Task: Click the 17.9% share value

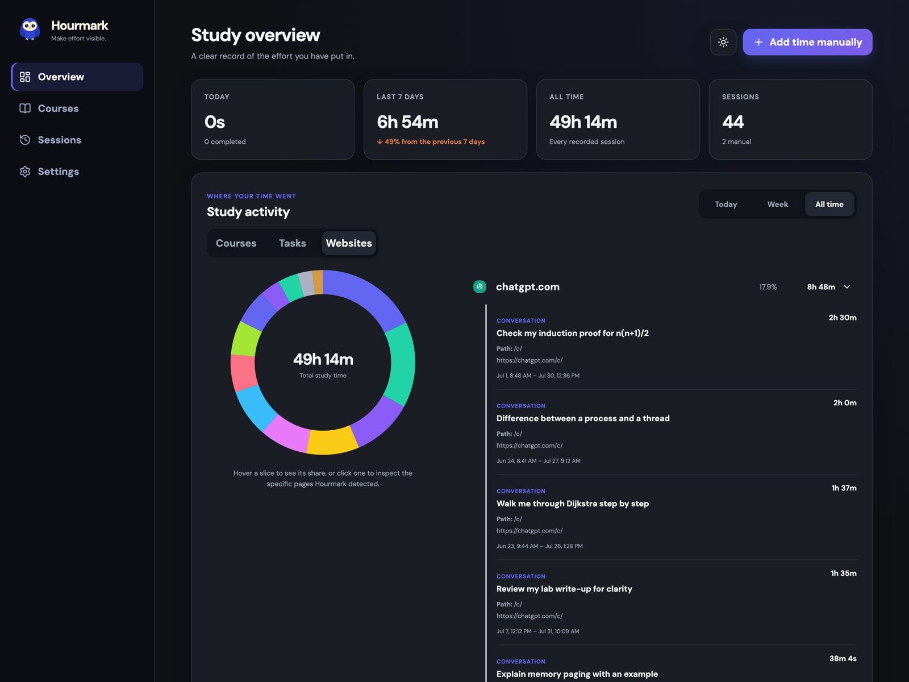Action: tap(768, 287)
